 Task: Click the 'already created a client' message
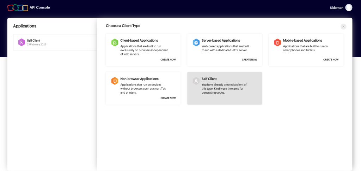pos(224,89)
